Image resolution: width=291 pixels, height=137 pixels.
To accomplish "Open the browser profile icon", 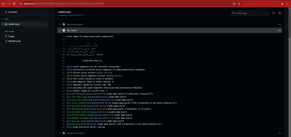I will coord(282,4).
